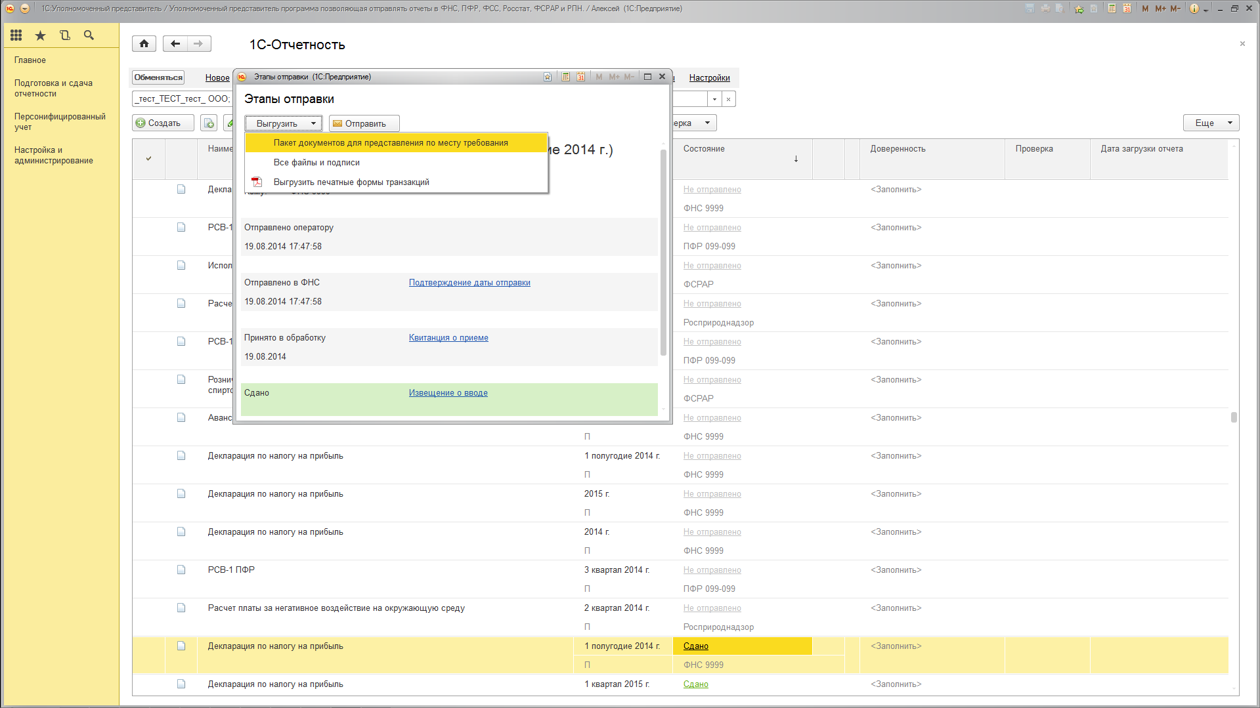Open the organization filter dropdown arrow

pyautogui.click(x=714, y=99)
